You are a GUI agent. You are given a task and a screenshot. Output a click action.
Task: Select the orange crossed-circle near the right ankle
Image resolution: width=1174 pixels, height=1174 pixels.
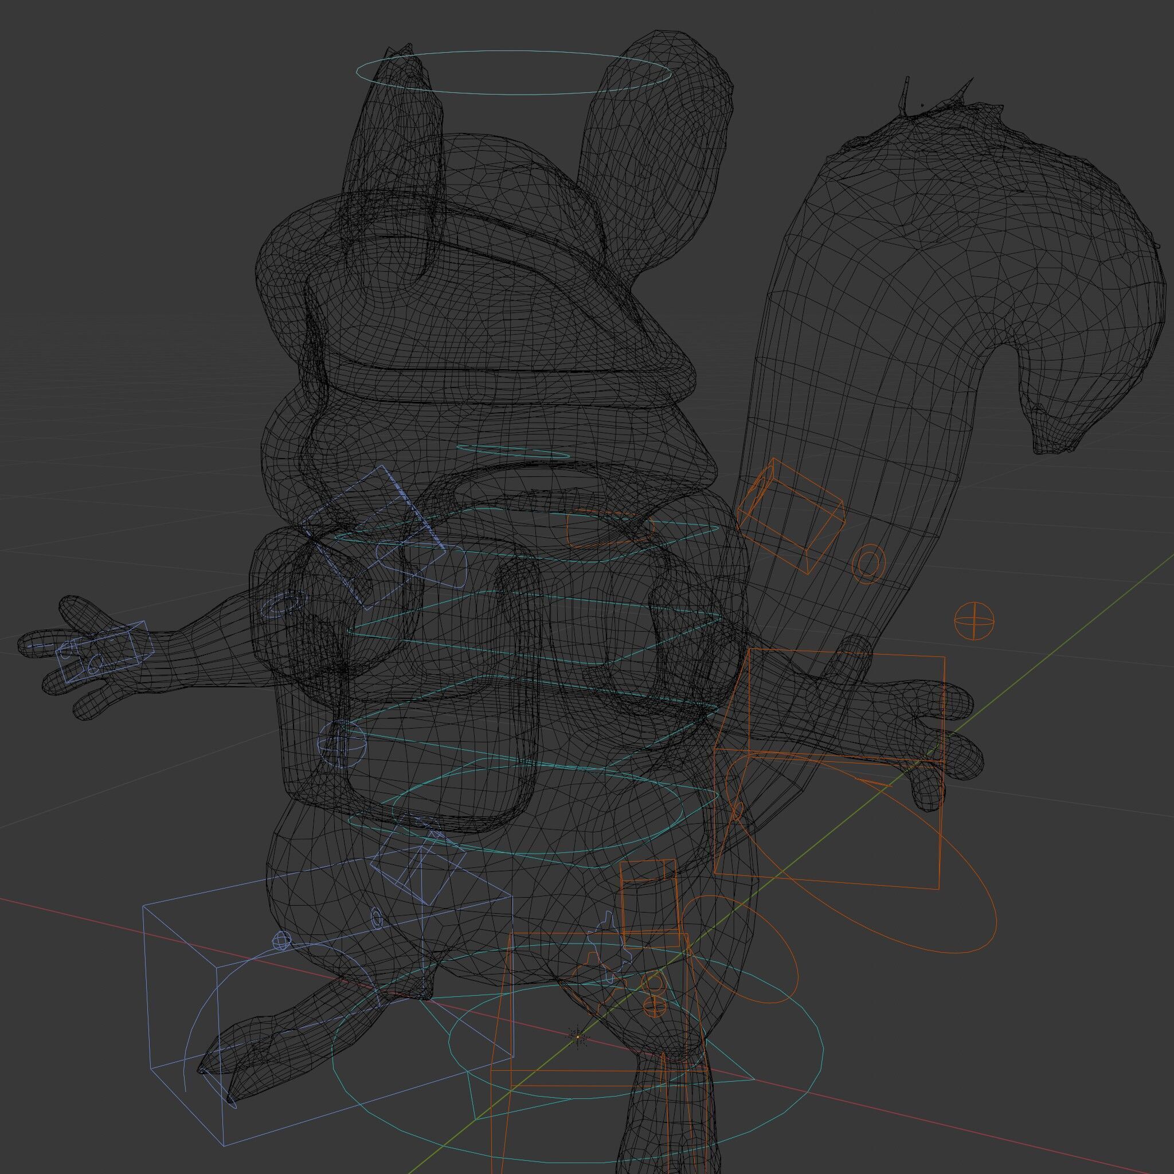point(655,1007)
